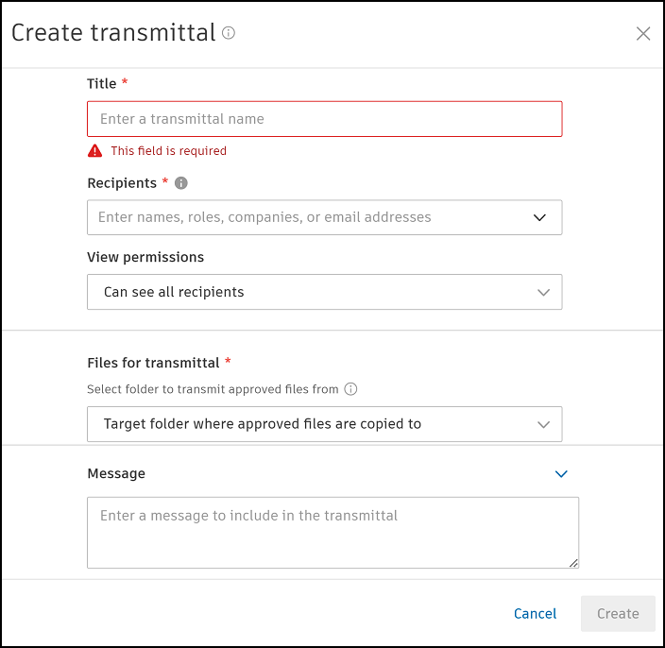
Task: Click the info icon beside Create transmittal heading
Action: tap(229, 33)
